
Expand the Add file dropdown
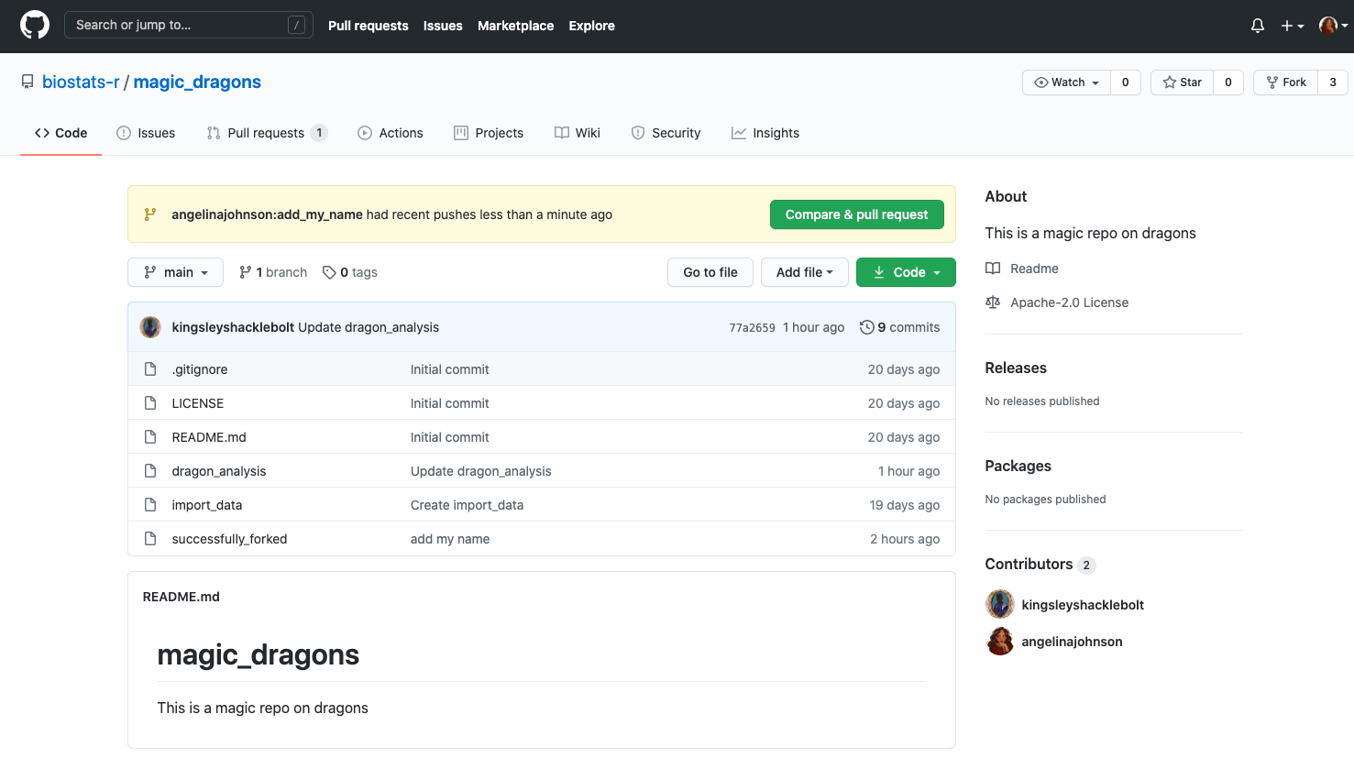(805, 272)
